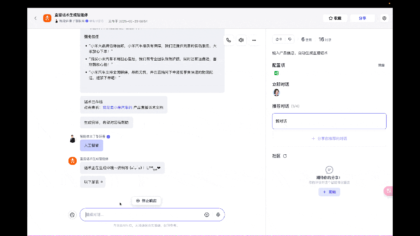Open the 详细 details link beside 配置项
Image resolution: width=420 pixels, height=236 pixels.
pyautogui.click(x=381, y=65)
